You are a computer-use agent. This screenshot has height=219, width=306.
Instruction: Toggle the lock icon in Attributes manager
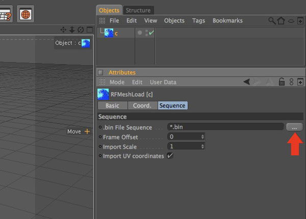(x=282, y=82)
